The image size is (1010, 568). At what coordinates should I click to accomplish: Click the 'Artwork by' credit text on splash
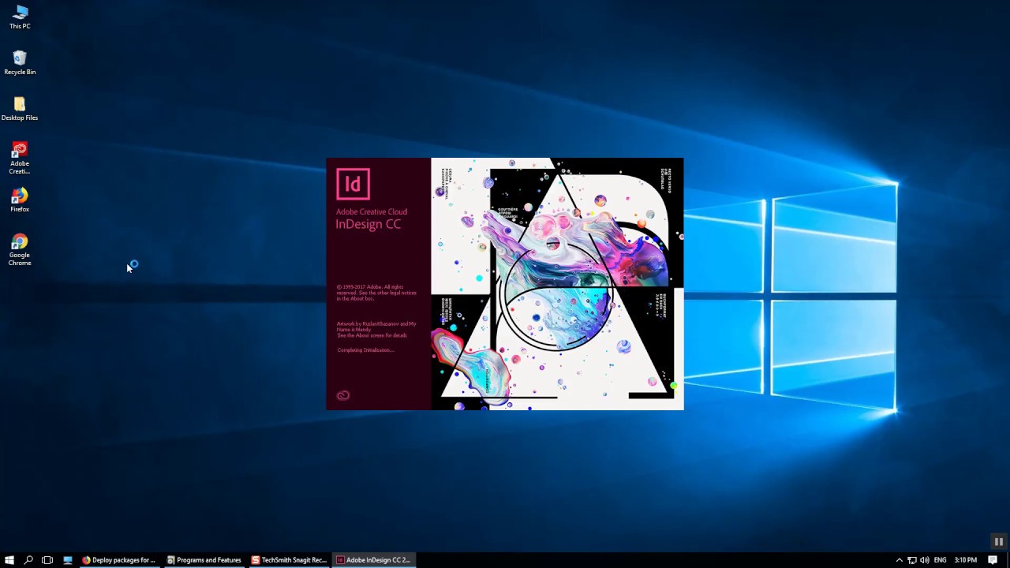click(x=376, y=329)
